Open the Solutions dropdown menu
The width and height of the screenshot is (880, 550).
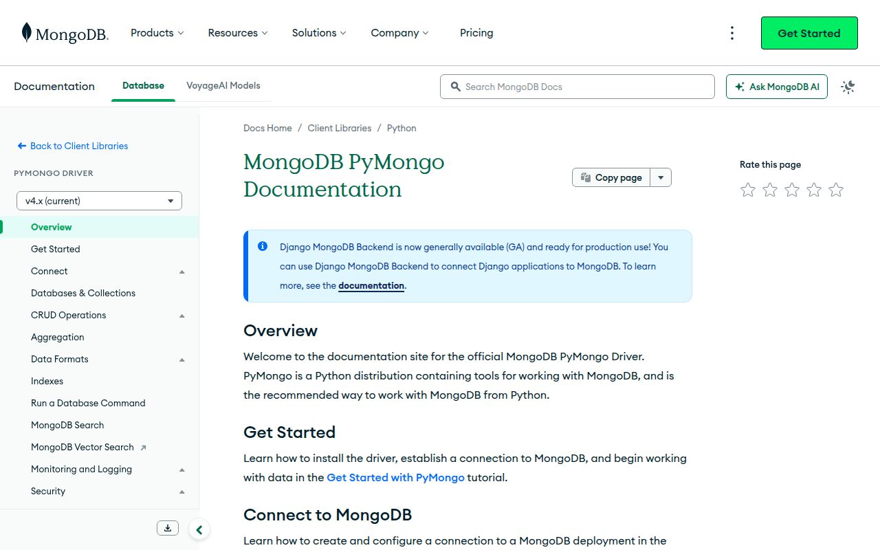coord(319,33)
